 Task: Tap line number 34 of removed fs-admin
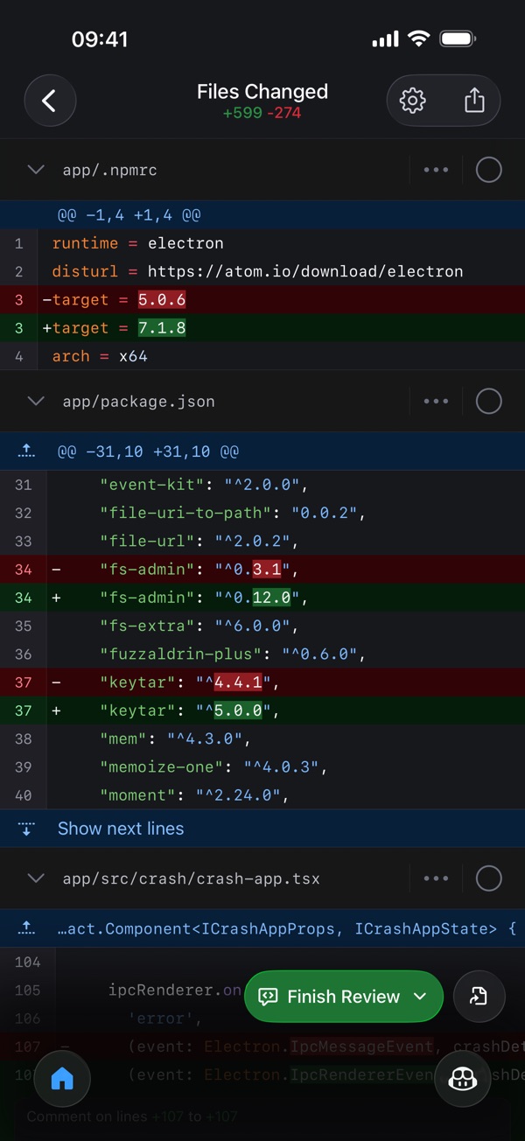24,569
